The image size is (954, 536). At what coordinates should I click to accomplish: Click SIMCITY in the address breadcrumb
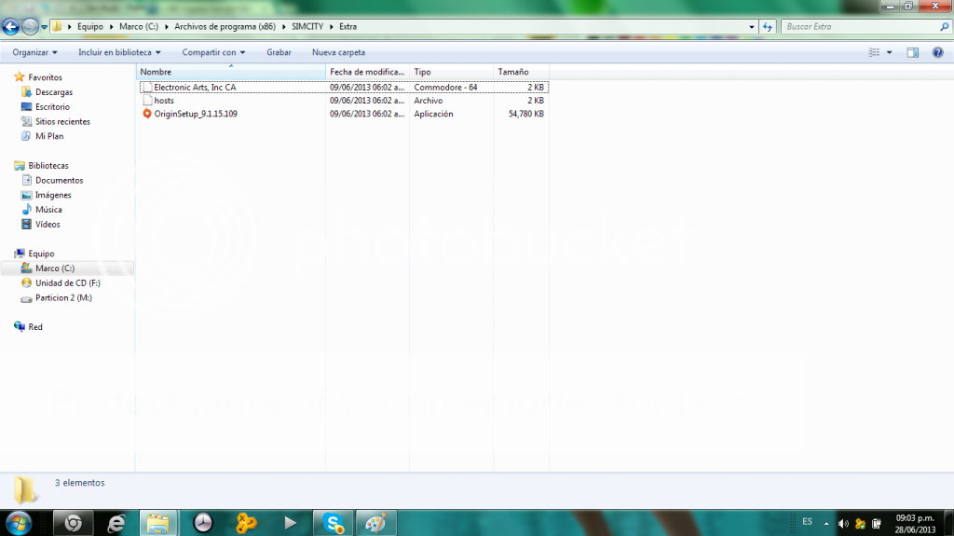[305, 27]
